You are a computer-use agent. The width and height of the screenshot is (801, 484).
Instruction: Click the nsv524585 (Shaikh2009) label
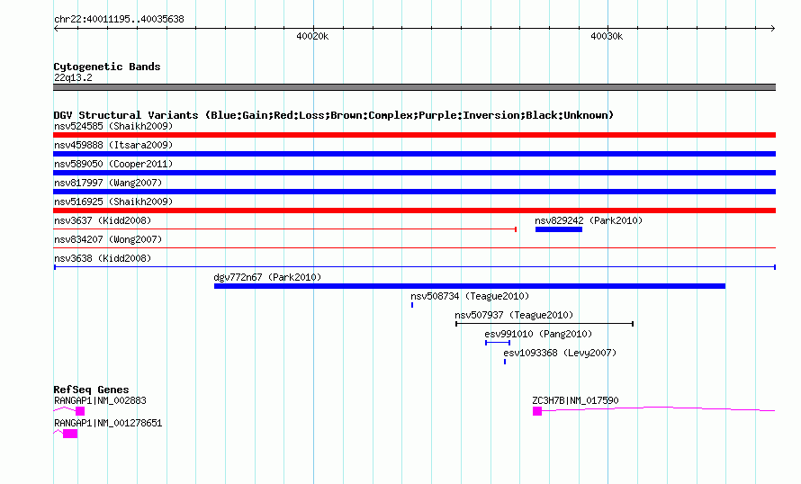113,126
